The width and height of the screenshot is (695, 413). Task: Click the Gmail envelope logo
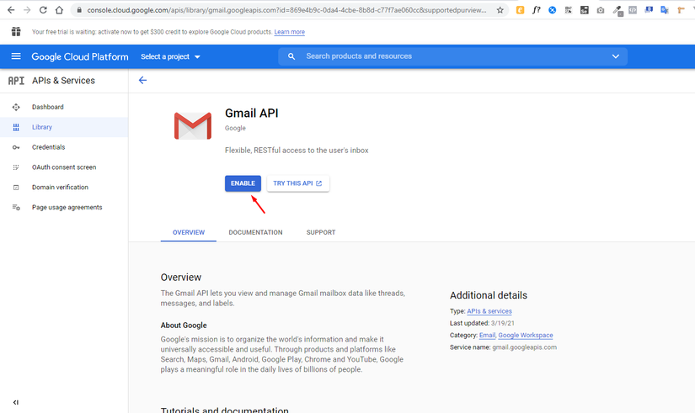point(193,125)
